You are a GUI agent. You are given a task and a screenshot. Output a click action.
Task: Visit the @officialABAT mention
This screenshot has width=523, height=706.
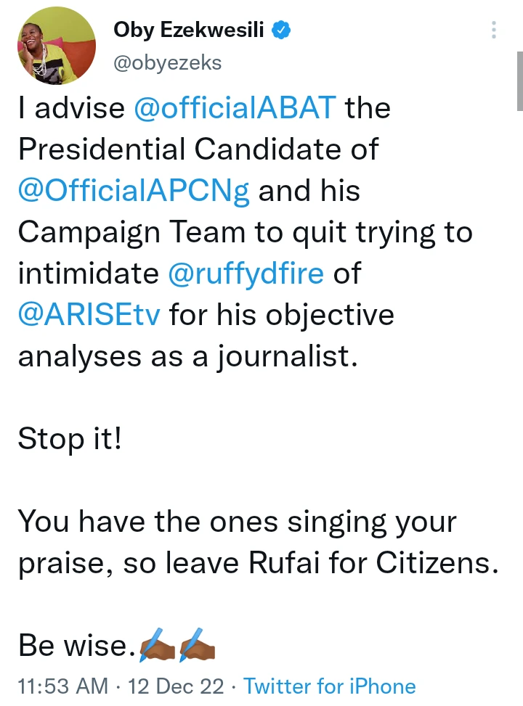point(235,108)
